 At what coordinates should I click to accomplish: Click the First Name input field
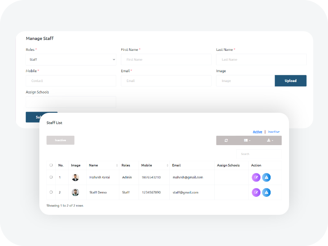(x=166, y=59)
